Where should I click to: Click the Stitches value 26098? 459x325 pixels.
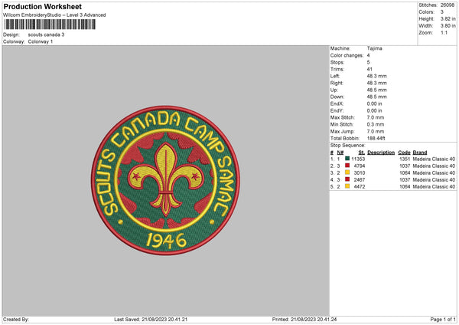[x=448, y=5]
